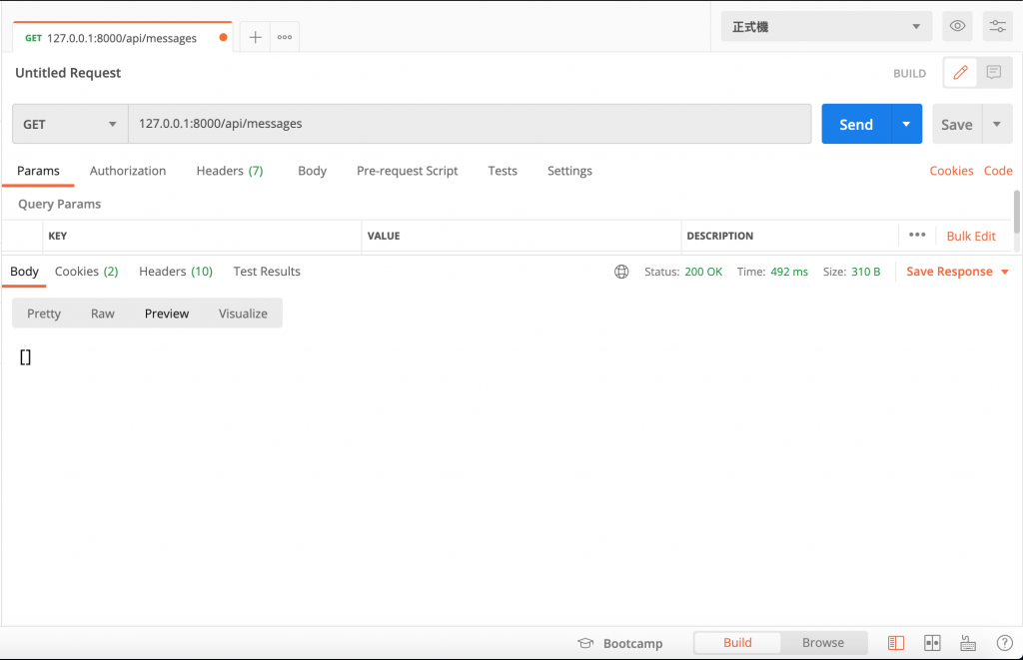Image resolution: width=1023 pixels, height=660 pixels.
Task: Open the Pre-request Script tab
Action: pyautogui.click(x=408, y=171)
